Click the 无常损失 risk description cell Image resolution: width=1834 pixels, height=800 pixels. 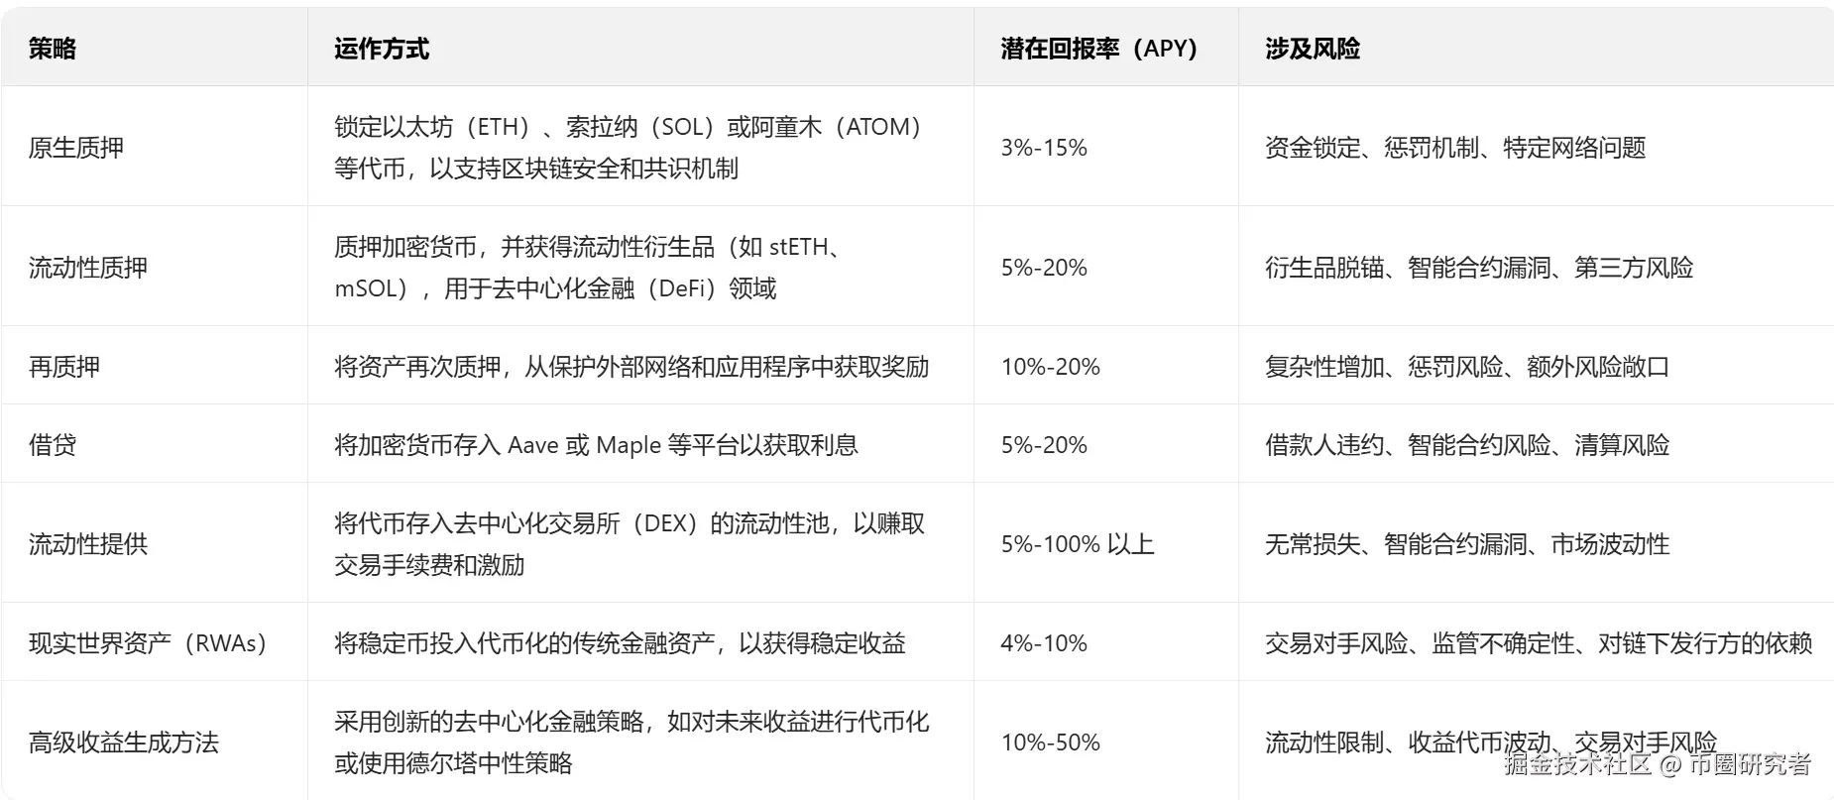tap(1466, 544)
